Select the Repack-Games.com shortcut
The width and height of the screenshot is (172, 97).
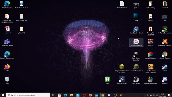pos(7,55)
